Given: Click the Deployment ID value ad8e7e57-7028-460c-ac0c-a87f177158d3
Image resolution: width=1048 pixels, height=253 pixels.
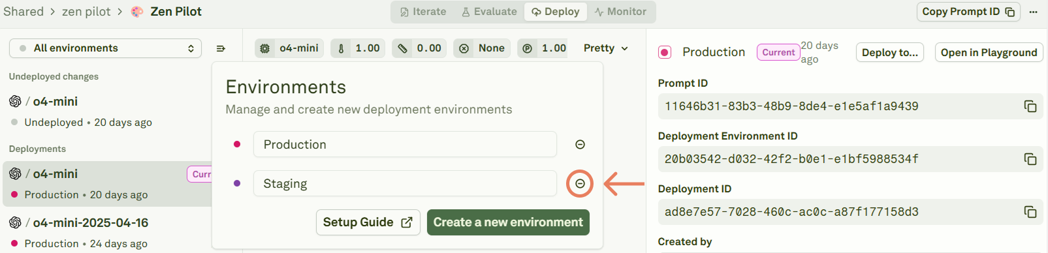Looking at the screenshot, I should (791, 212).
